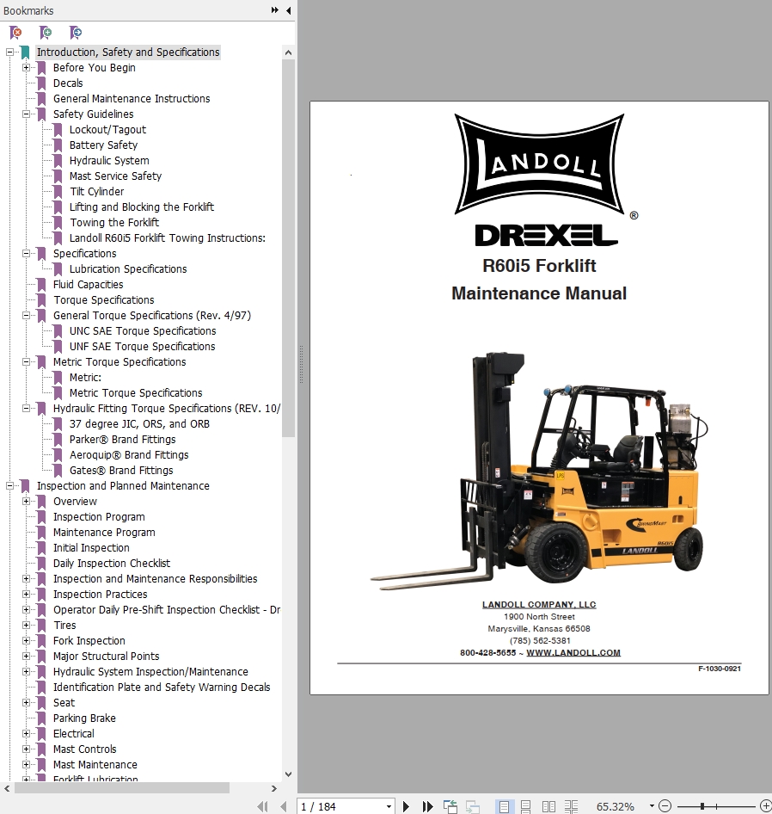Go to the next page arrow
Screen dimensions: 772x814
click(406, 806)
